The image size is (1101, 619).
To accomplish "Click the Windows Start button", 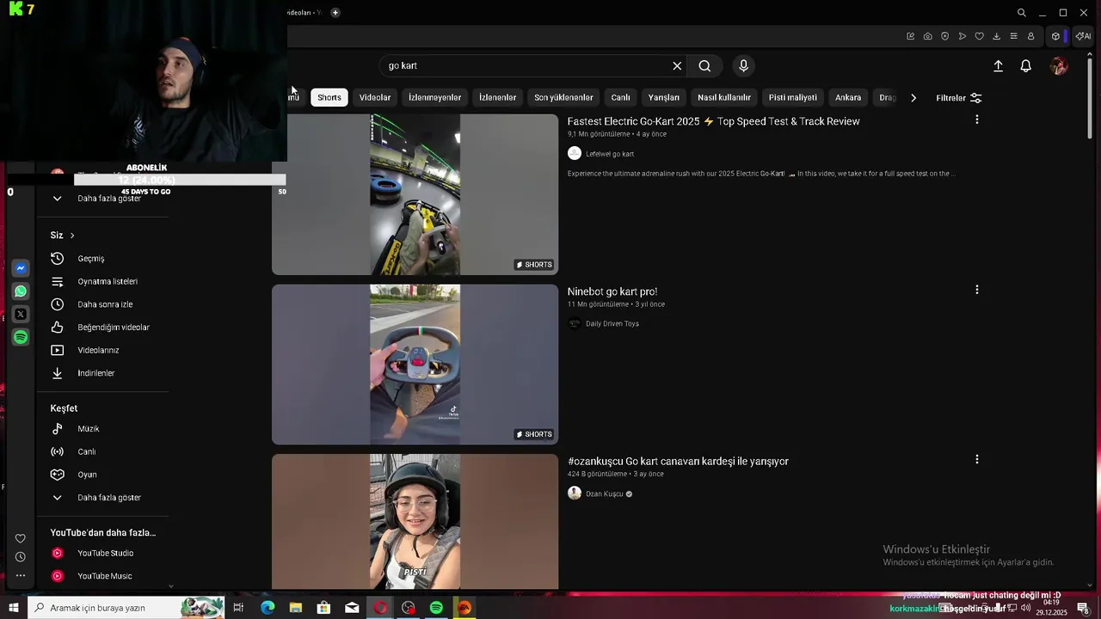I will (x=13, y=608).
